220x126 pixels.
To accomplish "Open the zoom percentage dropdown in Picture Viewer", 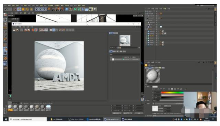I will pyautogui.click(x=113, y=48).
